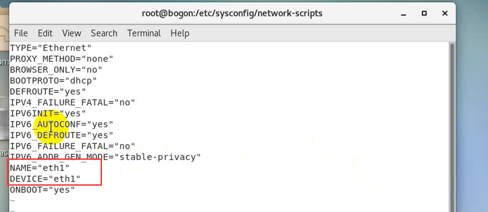
Task: Open the Terminal menu
Action: (144, 33)
